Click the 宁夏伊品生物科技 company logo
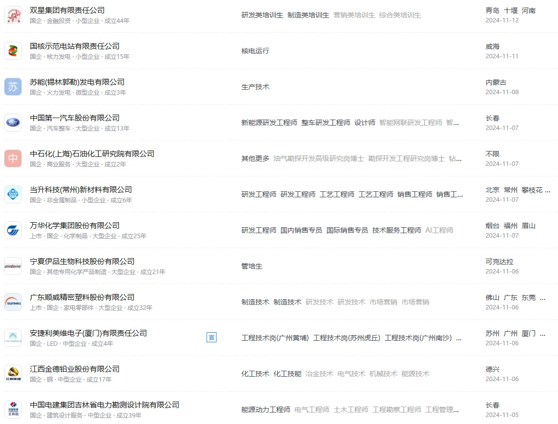 point(13,266)
